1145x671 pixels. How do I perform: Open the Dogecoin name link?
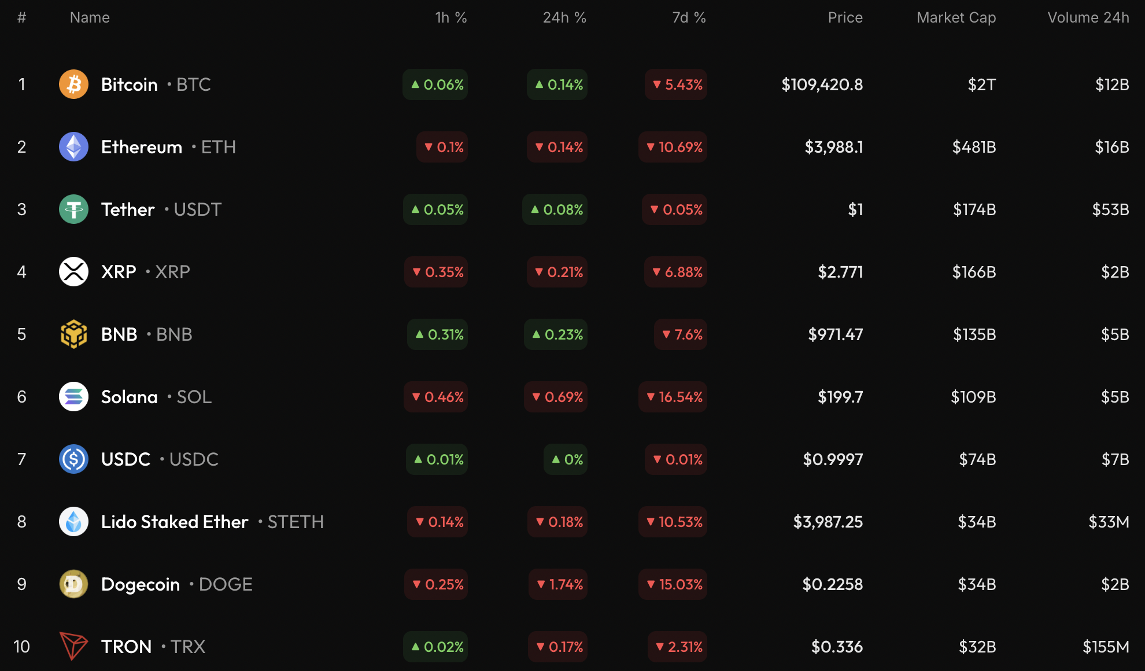[x=141, y=584]
